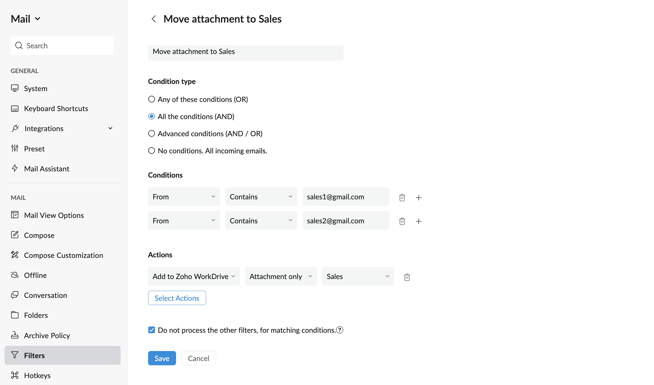Remove the sales2@gmail.com condition via trash icon
The image size is (654, 385).
pos(402,221)
